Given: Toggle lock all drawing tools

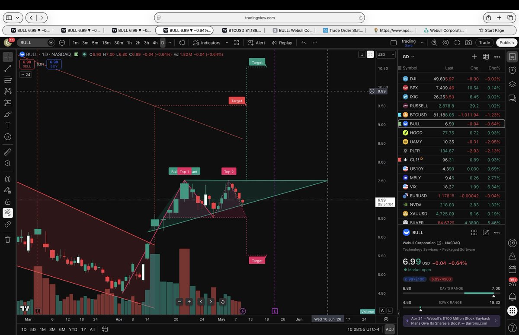Looking at the screenshot, I should pos(8,202).
